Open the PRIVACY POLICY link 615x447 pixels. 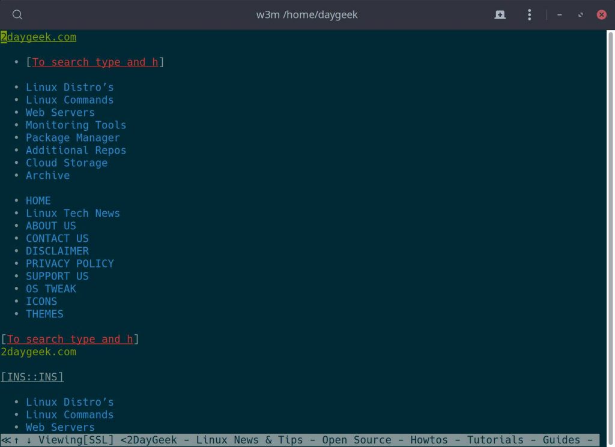pos(70,263)
